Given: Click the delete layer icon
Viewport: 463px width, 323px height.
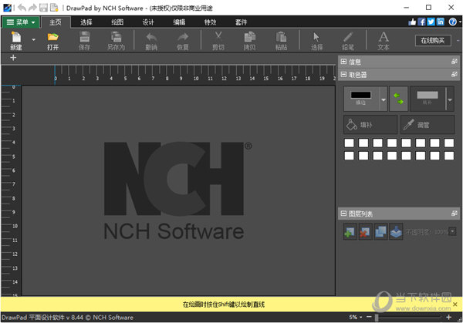Looking at the screenshot, I should click(x=365, y=232).
